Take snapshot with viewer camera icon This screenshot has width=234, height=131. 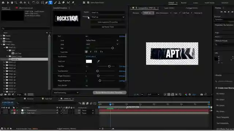[x=201, y=95]
